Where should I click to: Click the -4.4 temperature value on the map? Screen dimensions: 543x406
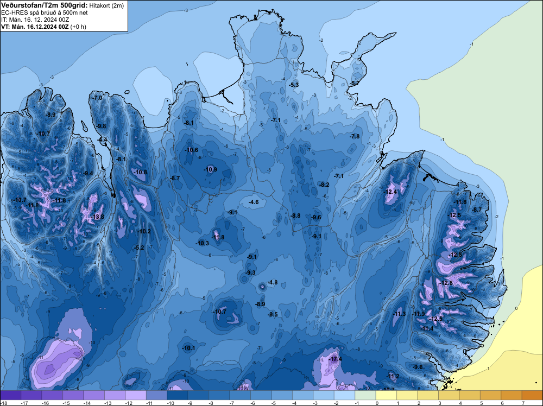click(103, 140)
